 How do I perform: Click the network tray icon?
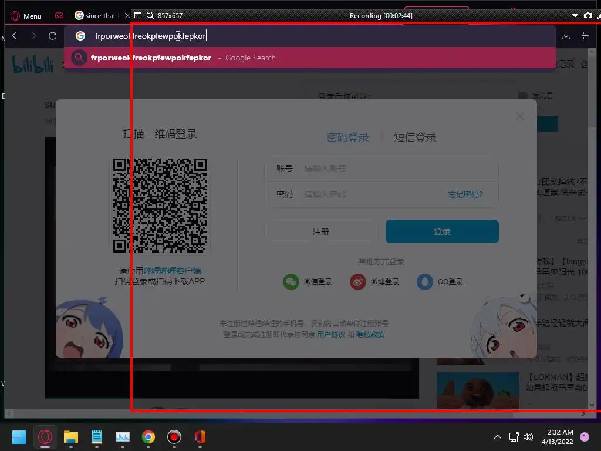514,437
